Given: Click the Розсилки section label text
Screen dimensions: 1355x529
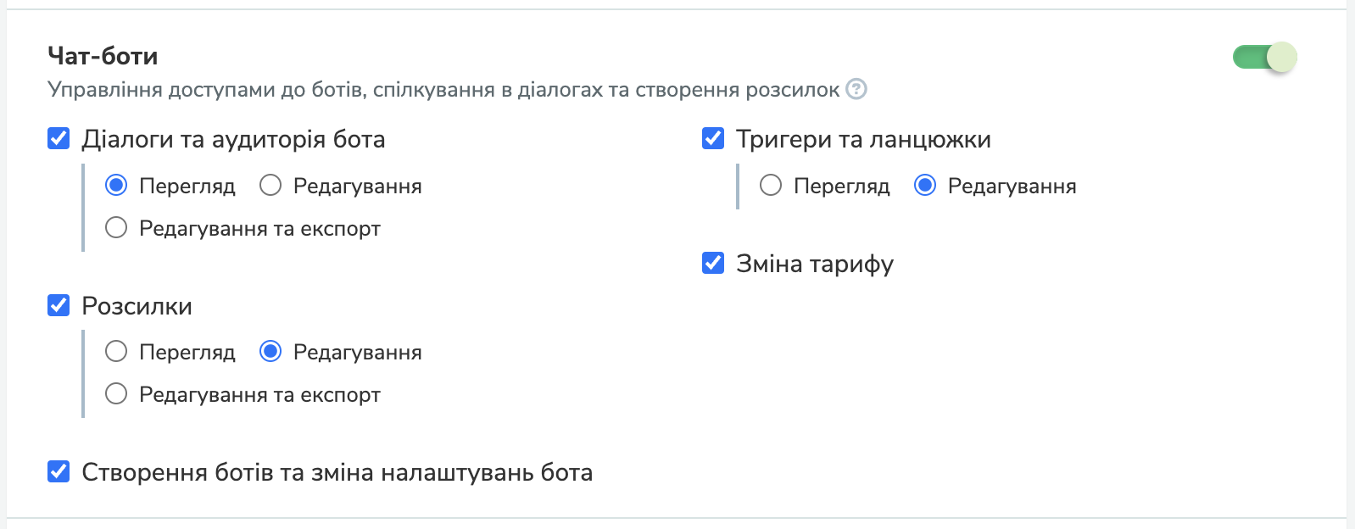Looking at the screenshot, I should 137,306.
